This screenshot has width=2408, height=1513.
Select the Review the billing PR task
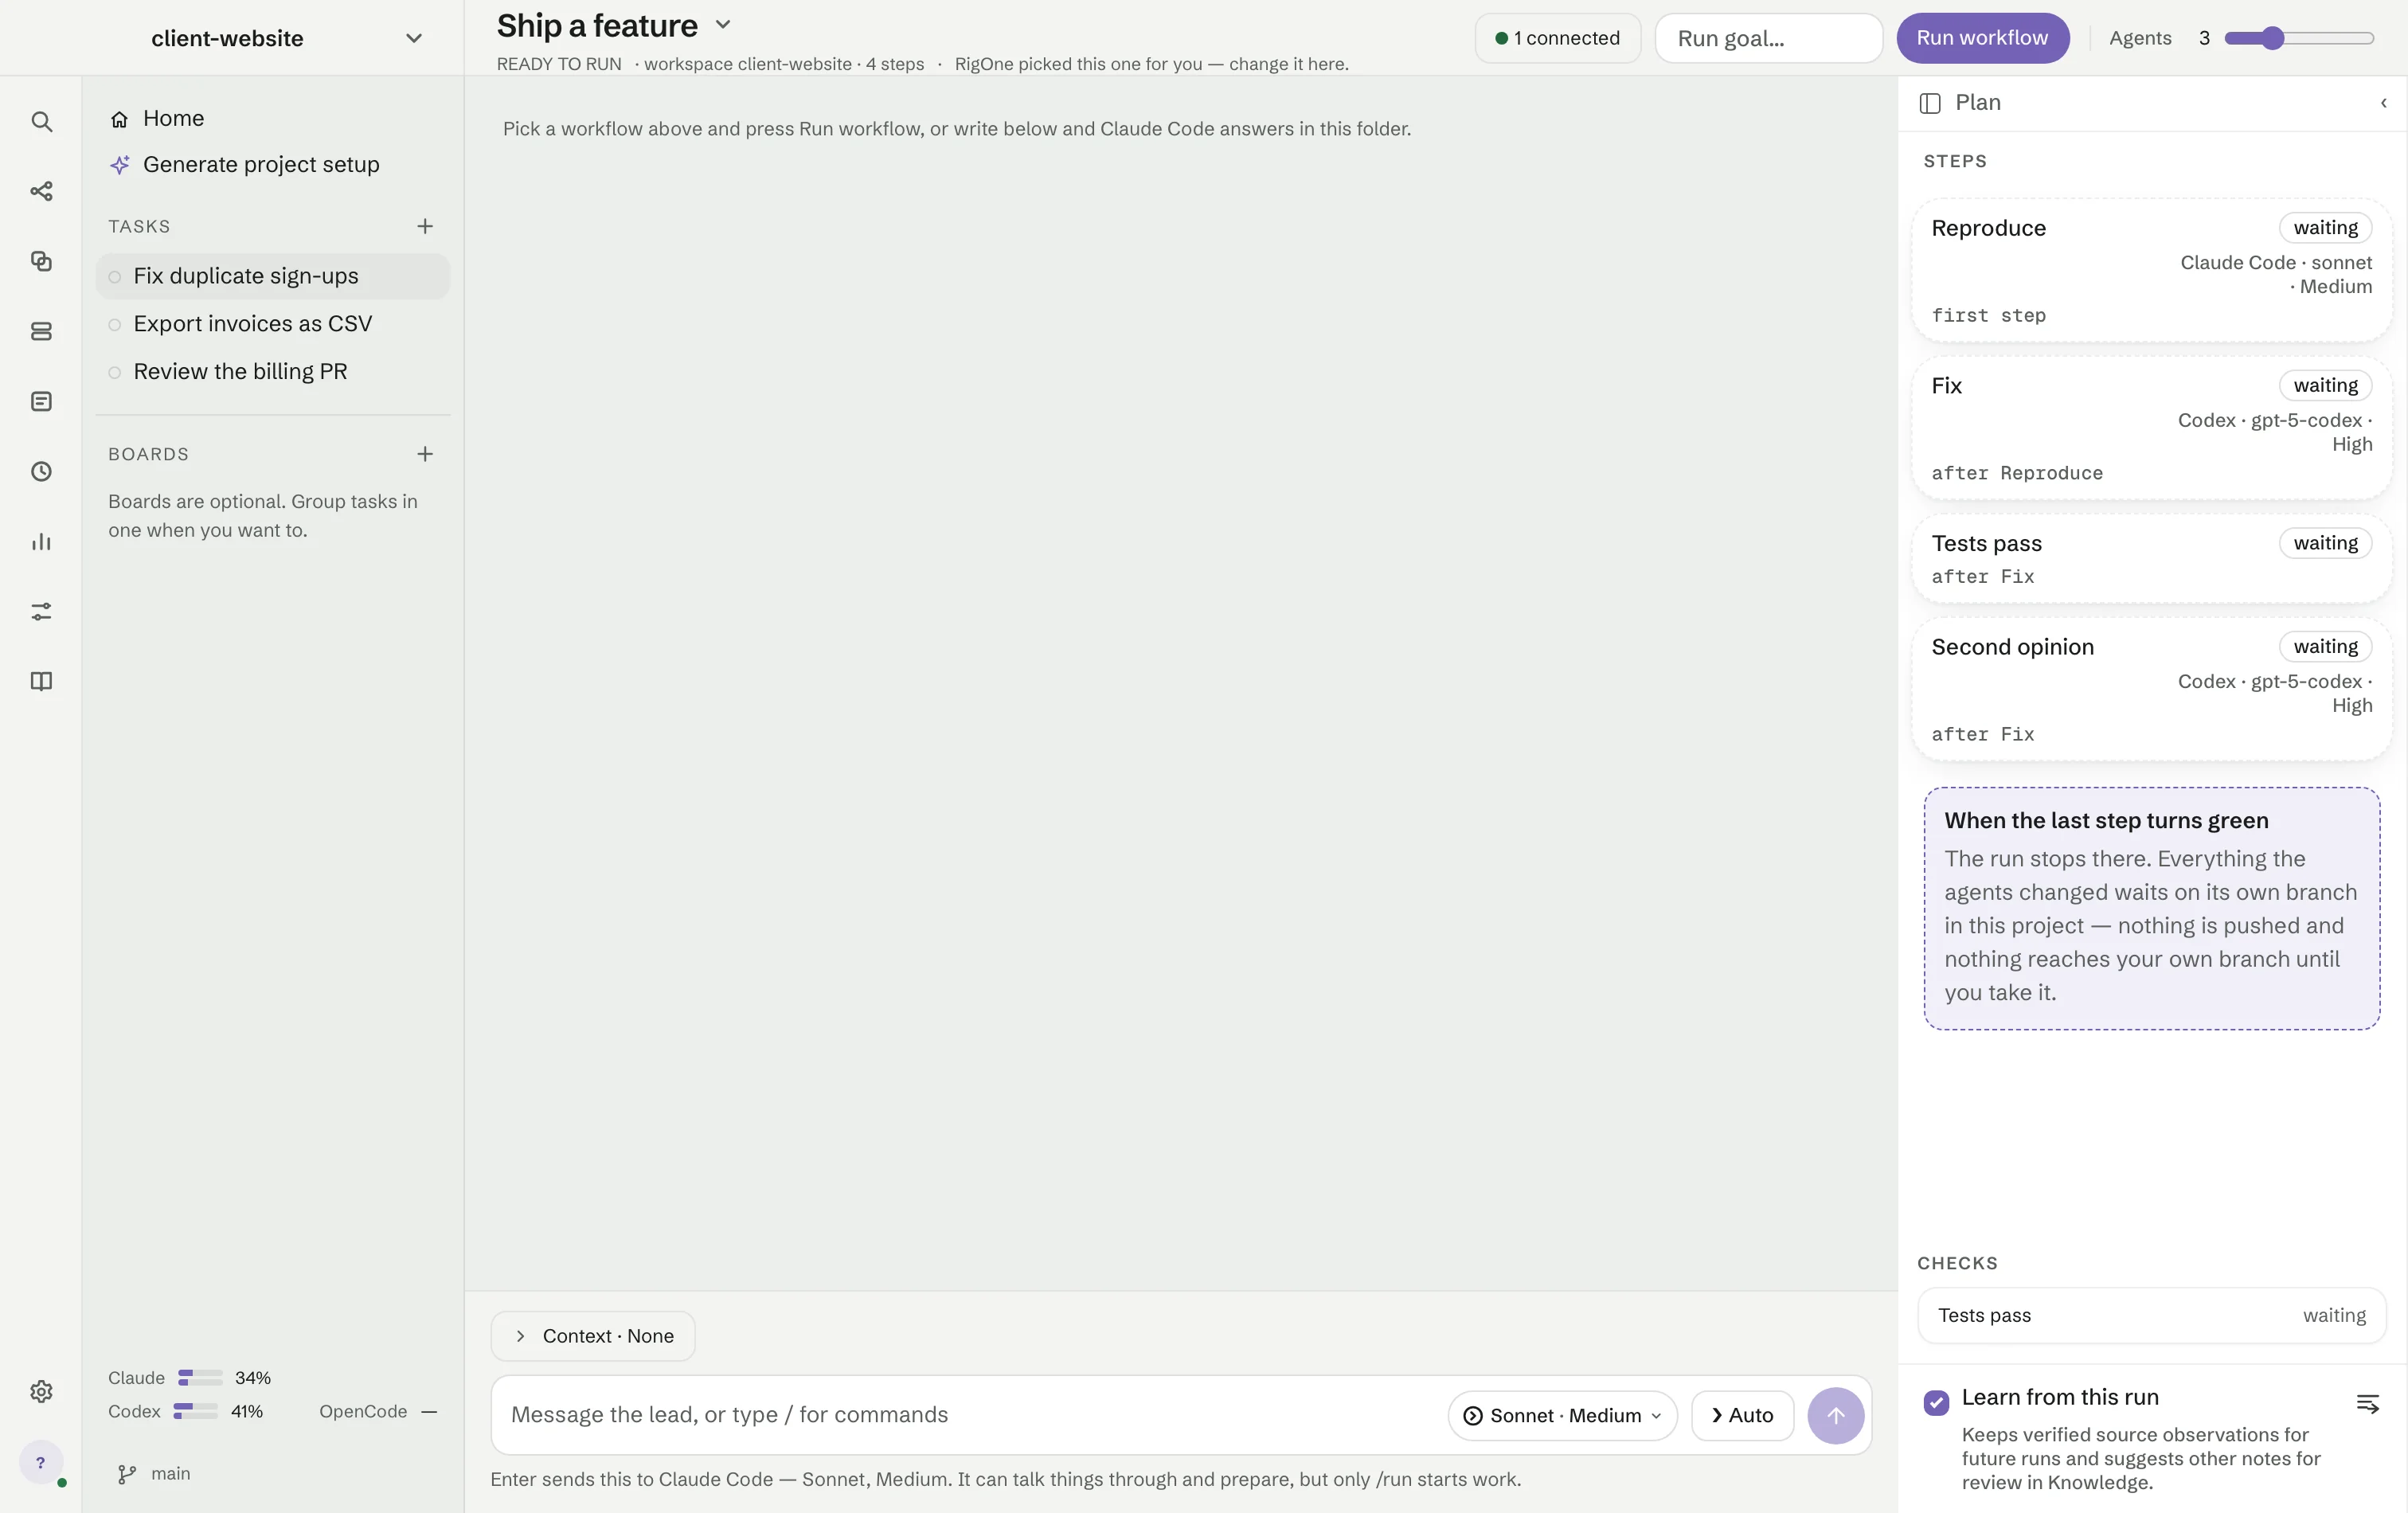pyautogui.click(x=273, y=371)
